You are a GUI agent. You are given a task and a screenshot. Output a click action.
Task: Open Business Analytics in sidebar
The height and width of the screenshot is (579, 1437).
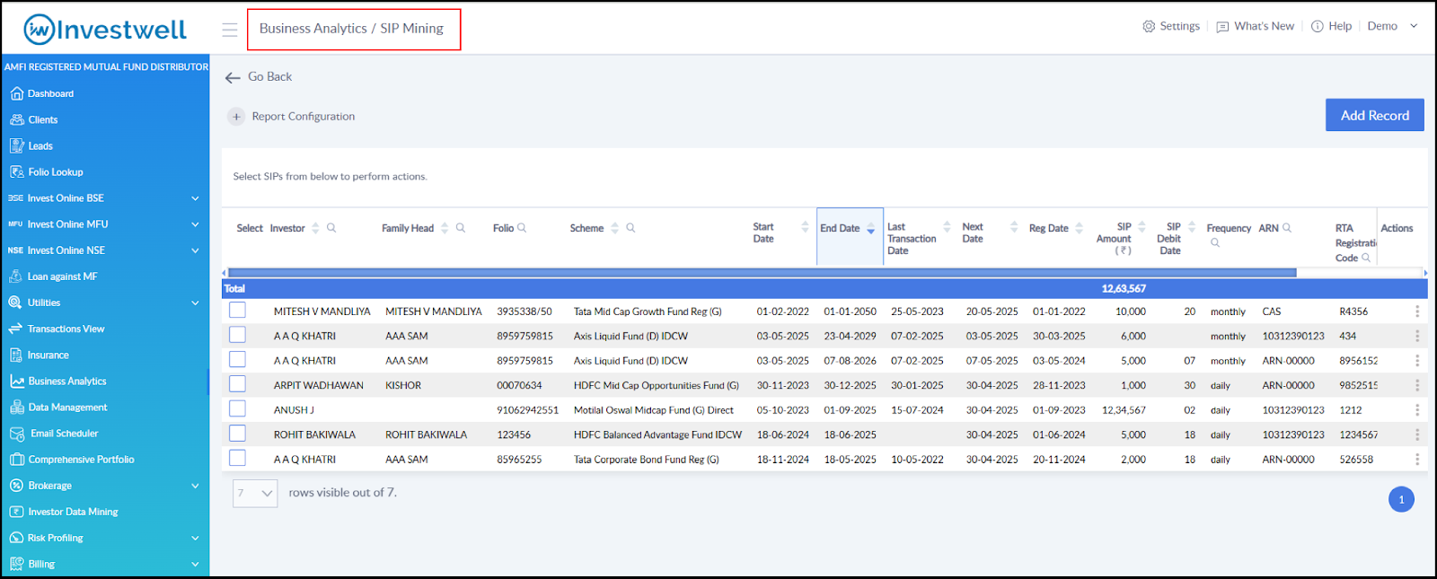(x=66, y=382)
